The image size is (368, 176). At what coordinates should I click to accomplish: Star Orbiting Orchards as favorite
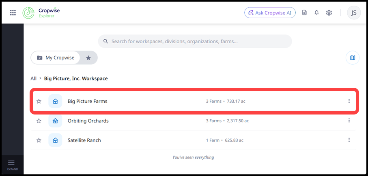39,121
